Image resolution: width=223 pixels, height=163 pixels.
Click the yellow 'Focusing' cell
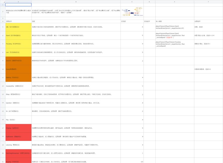coord(18,44)
